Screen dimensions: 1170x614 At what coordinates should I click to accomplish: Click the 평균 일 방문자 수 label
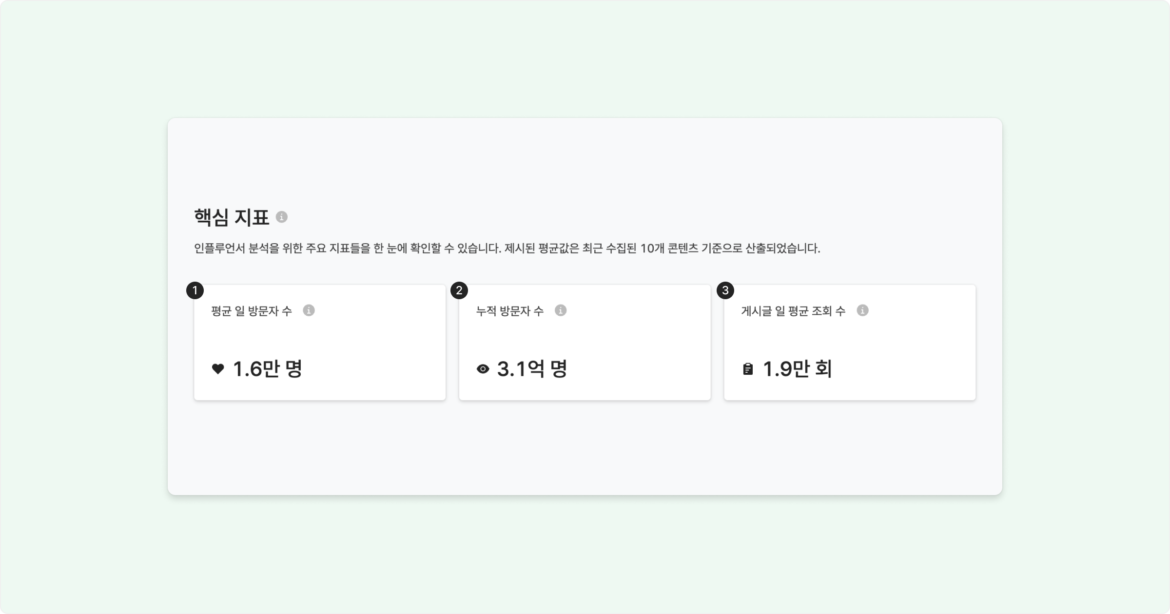(252, 311)
